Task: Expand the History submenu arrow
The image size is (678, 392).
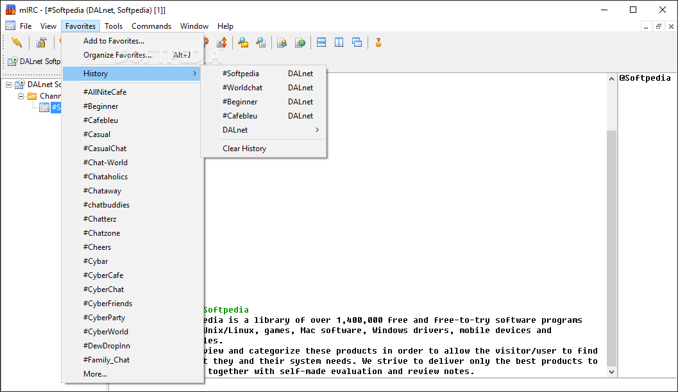Action: 194,74
